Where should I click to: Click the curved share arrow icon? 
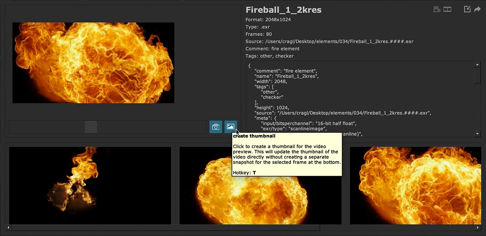[477, 9]
